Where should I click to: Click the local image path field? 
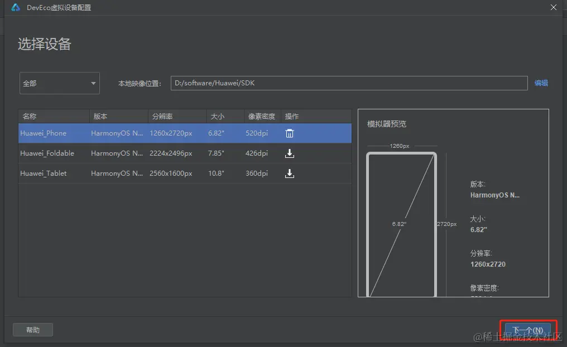349,83
